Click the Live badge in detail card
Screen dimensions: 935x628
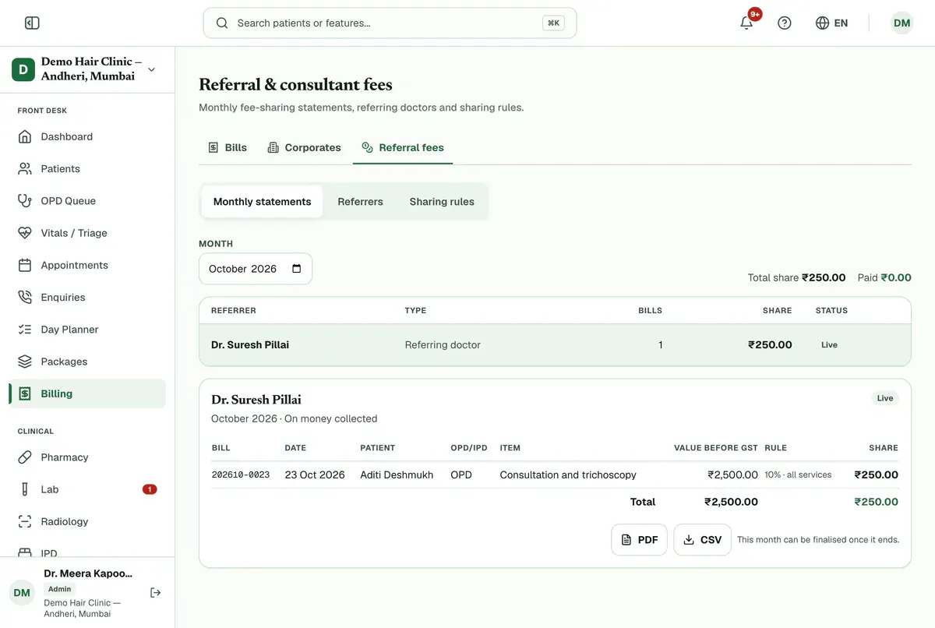(885, 398)
